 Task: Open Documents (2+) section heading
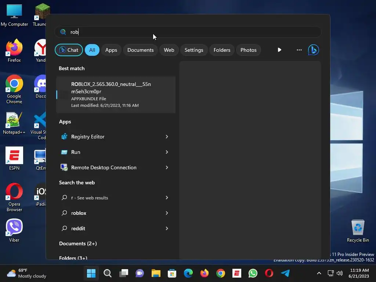click(x=78, y=243)
